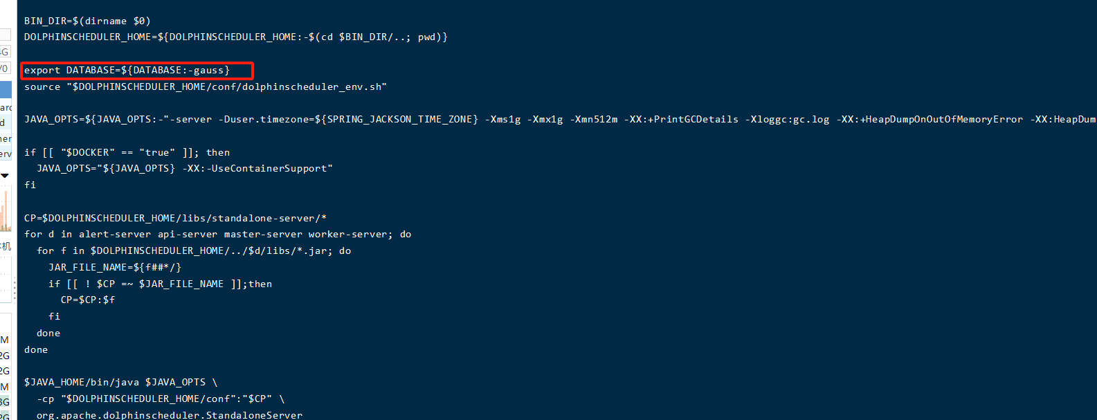Click the resource usage chart in left panel

click(6, 210)
